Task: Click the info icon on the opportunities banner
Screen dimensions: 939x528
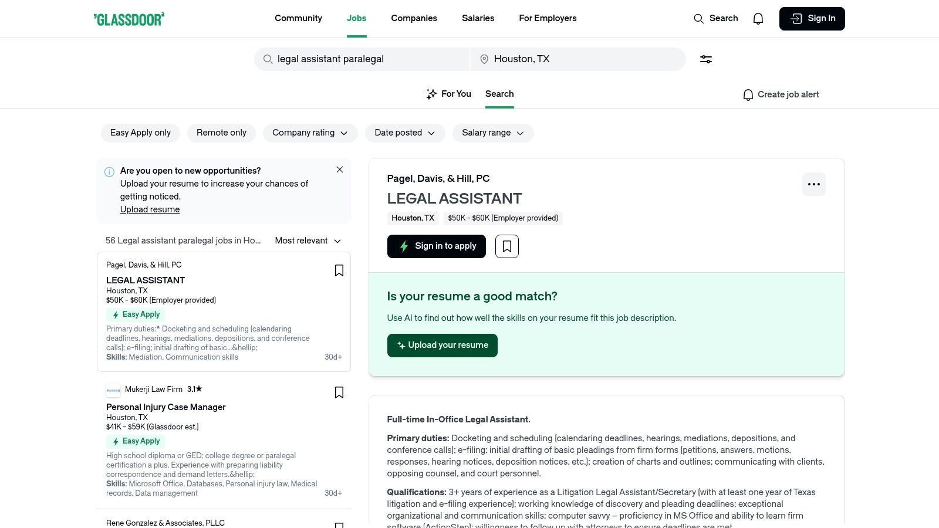Action: pos(109,171)
